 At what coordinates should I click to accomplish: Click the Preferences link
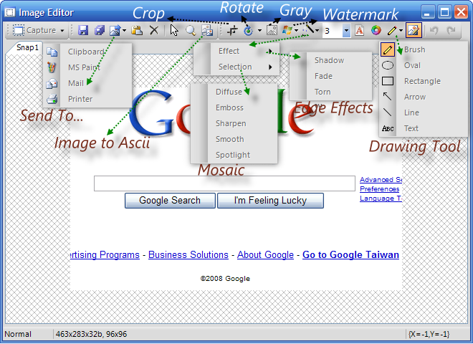[380, 189]
